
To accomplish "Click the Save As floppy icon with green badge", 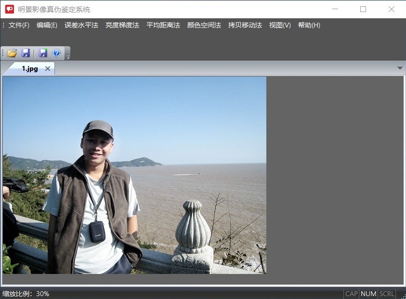I will (x=42, y=53).
